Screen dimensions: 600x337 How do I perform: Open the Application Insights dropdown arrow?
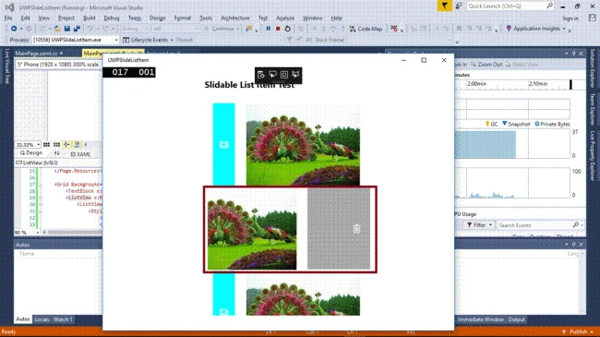(x=564, y=29)
